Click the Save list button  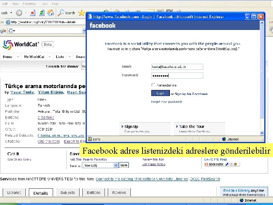[x=124, y=165]
